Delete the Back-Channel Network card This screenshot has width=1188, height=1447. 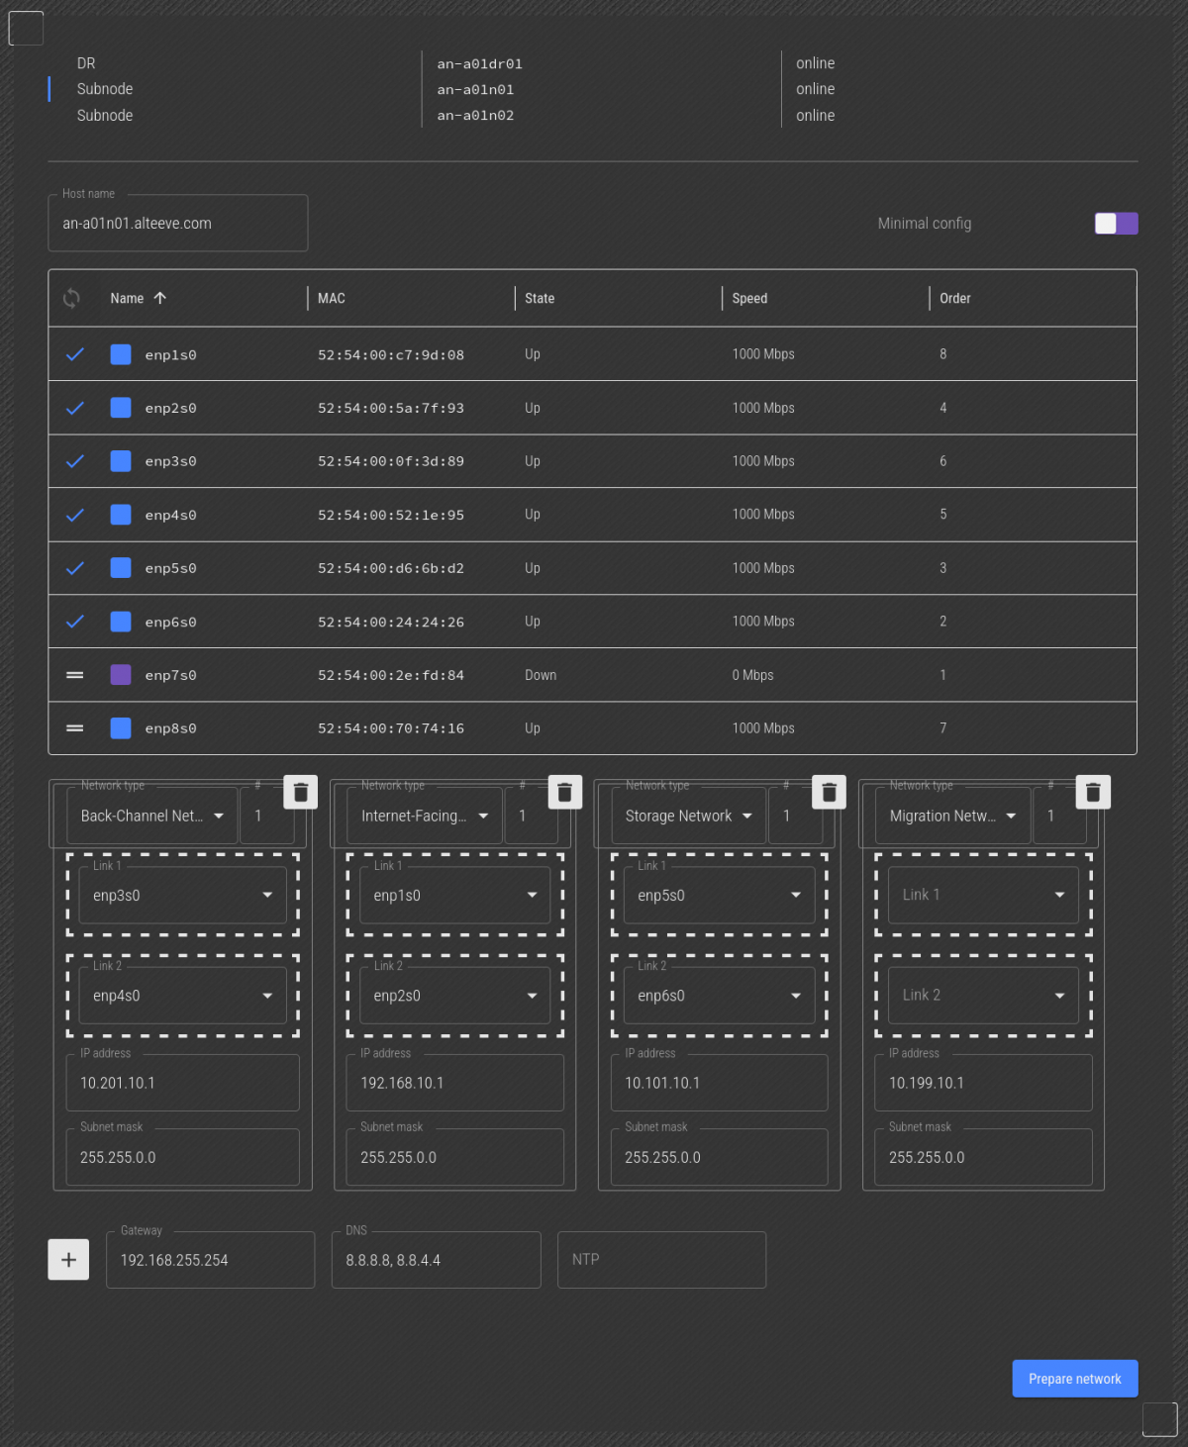tap(301, 792)
